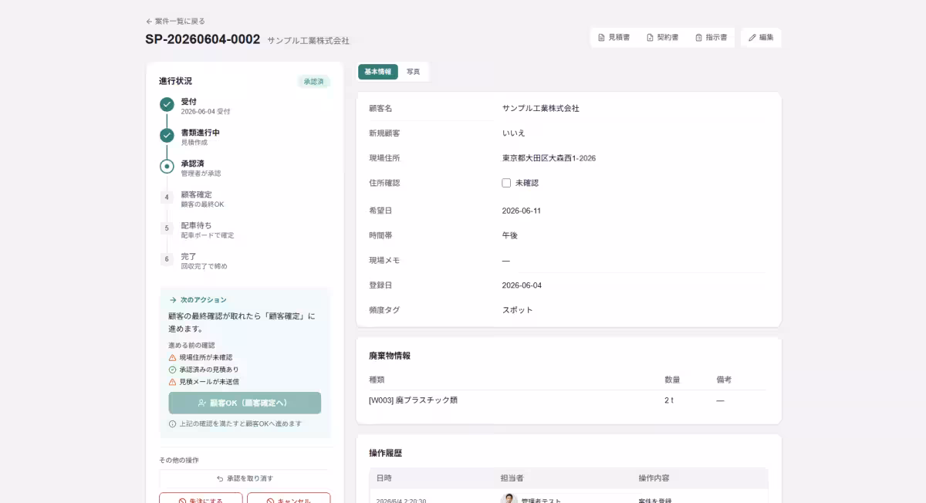The image size is (926, 503).
Task: Click the 種類 column header
Action: (377, 380)
